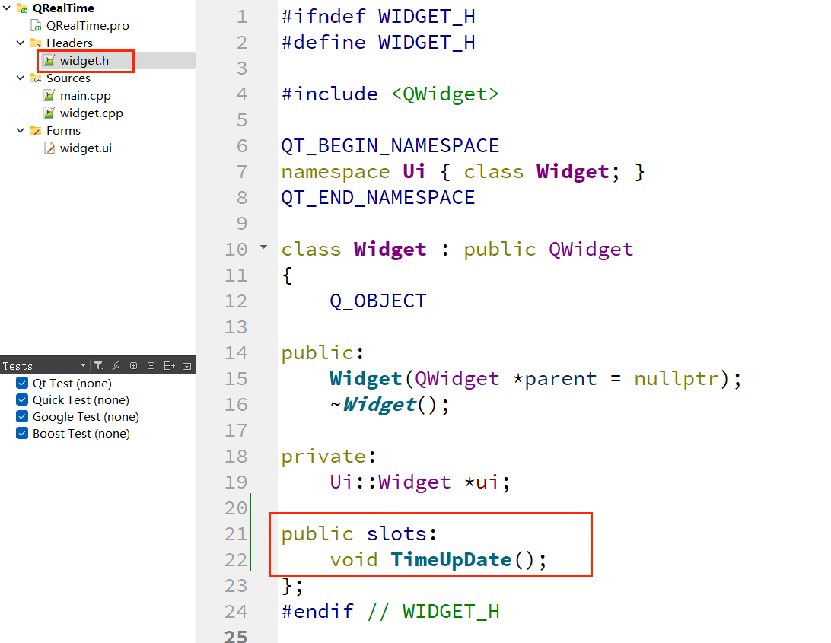831x643 pixels.
Task: Collapse the QRealTime project node chevron
Action: pyautogui.click(x=7, y=8)
